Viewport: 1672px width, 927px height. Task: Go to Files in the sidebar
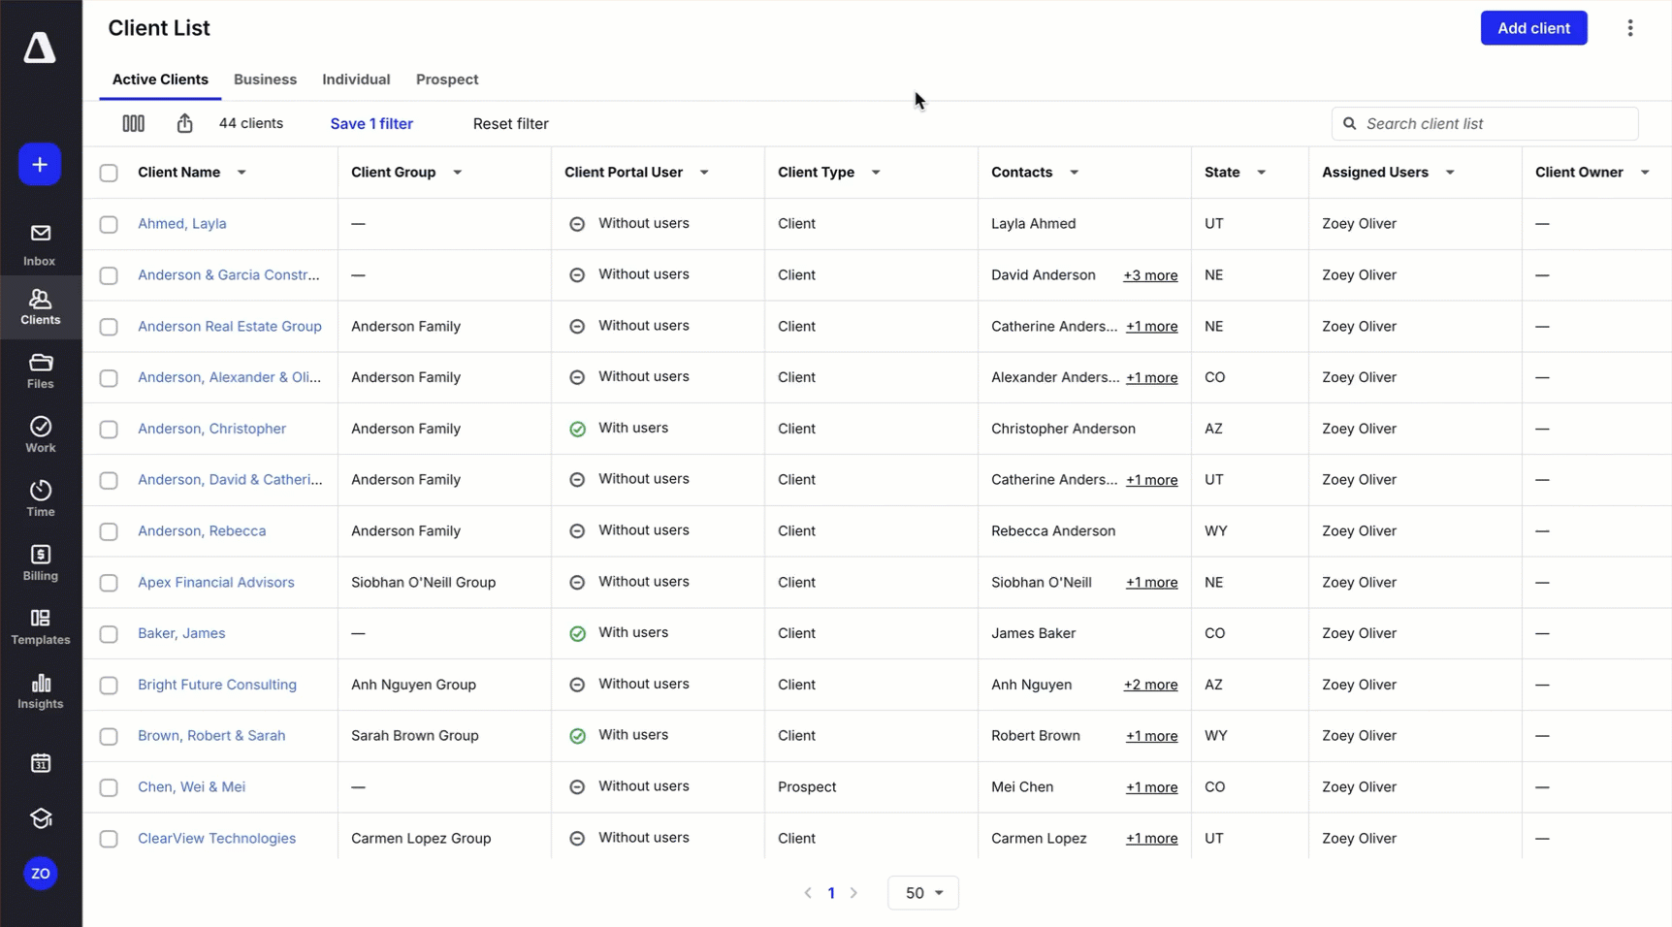click(40, 370)
